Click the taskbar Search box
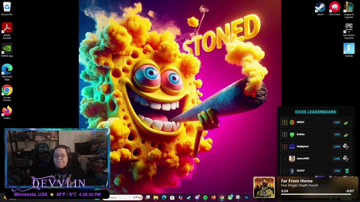 (123, 198)
